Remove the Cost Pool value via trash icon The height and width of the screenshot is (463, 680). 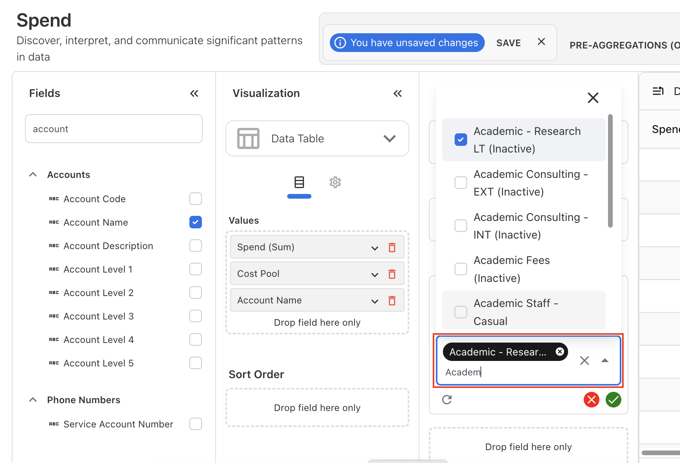point(392,274)
